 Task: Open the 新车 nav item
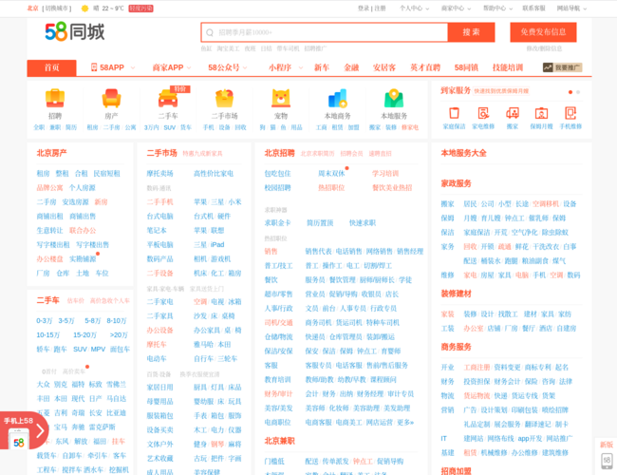322,67
